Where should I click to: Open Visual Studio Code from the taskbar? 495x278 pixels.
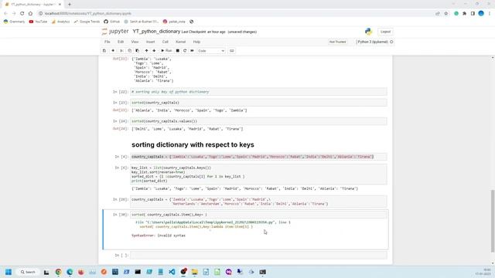click(172, 272)
